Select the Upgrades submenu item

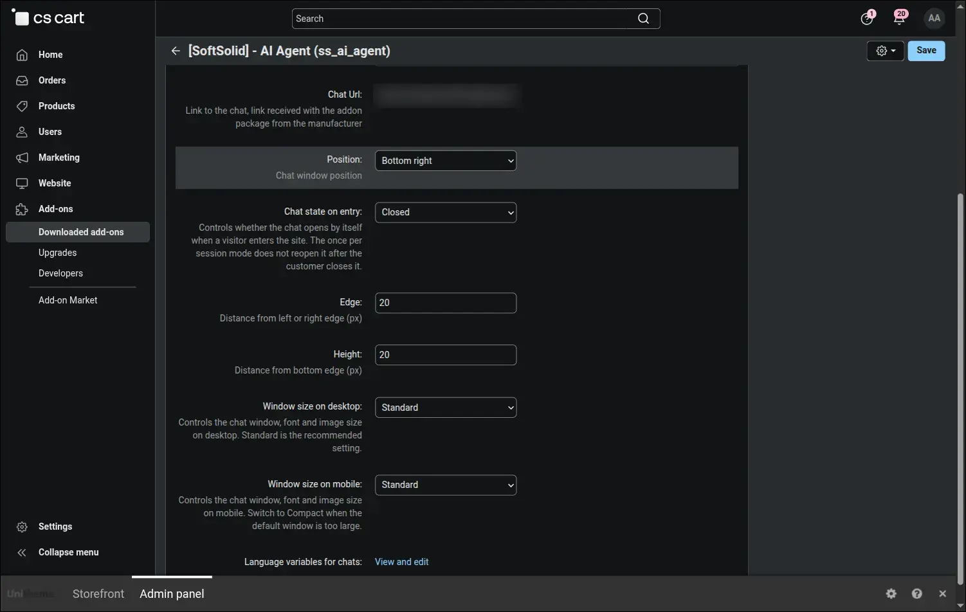point(57,253)
